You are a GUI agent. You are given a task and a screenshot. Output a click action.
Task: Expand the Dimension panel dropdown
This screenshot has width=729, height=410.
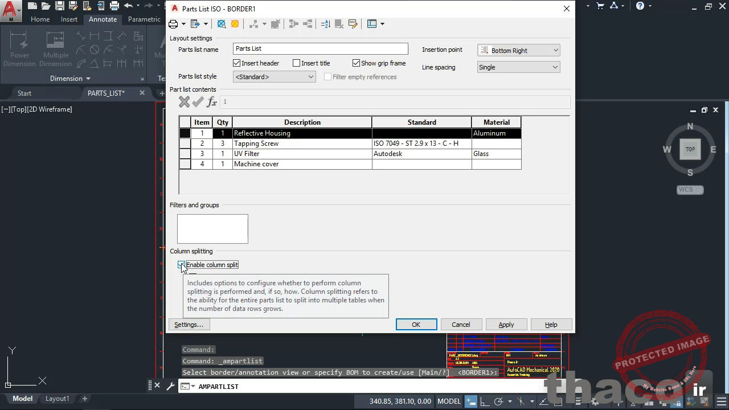(x=70, y=79)
